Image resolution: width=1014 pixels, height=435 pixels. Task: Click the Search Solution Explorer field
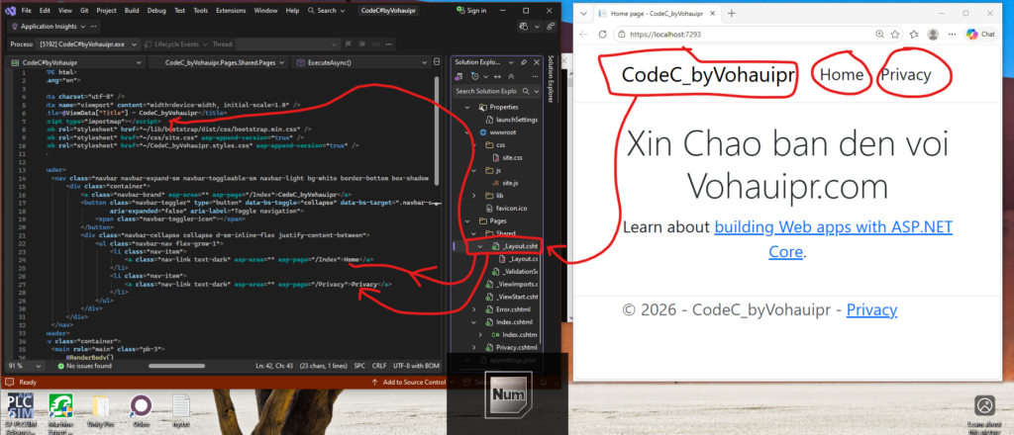pos(489,91)
